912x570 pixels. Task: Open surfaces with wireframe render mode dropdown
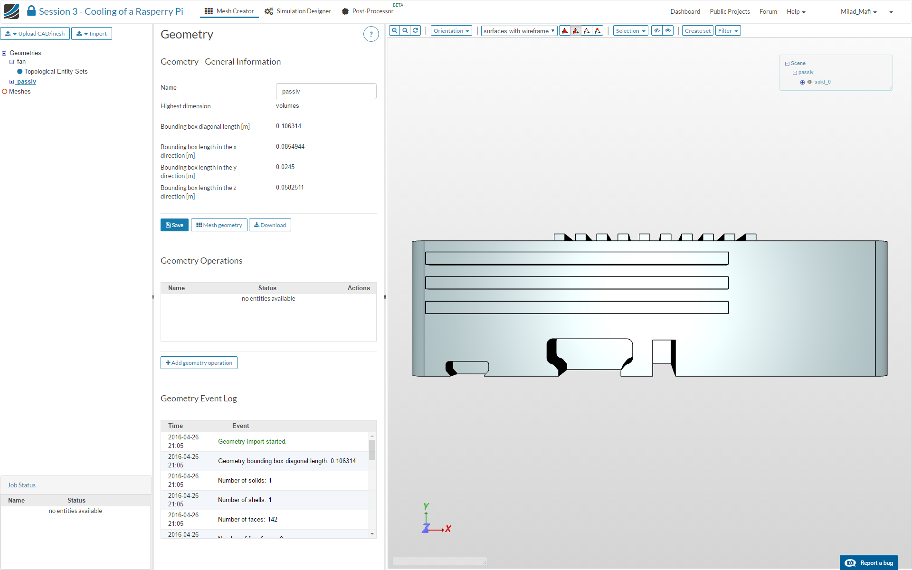519,31
